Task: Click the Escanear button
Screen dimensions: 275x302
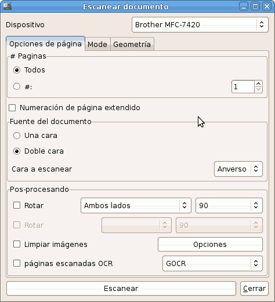Action: click(x=121, y=289)
